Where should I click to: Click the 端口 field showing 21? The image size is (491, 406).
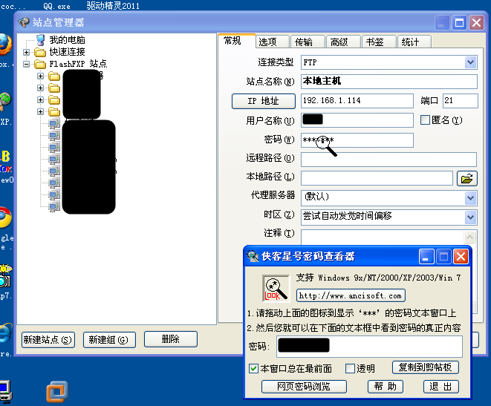click(461, 101)
